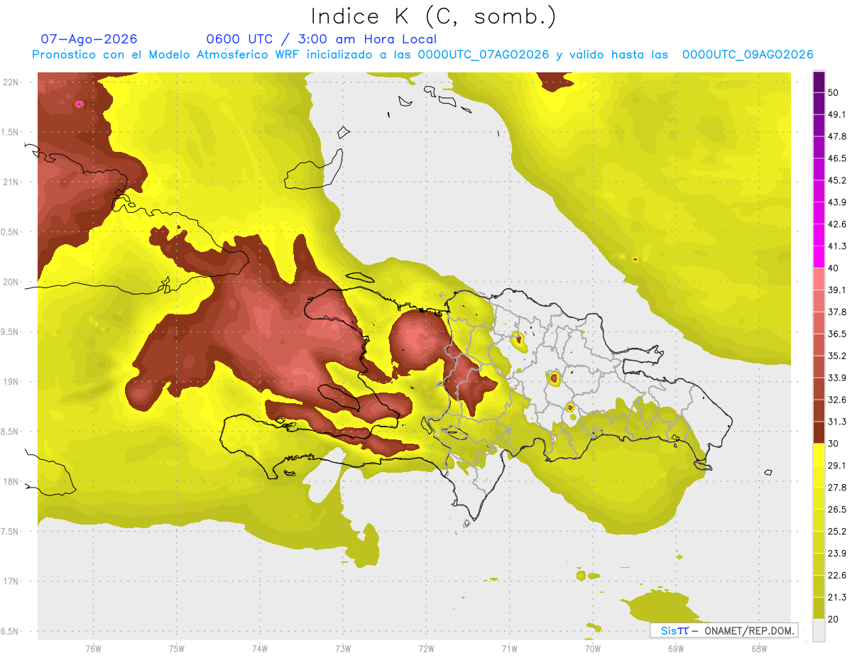This screenshot has width=852, height=658.
Task: Click the "Indice K (C, somb.)" title
Action: pos(433,16)
